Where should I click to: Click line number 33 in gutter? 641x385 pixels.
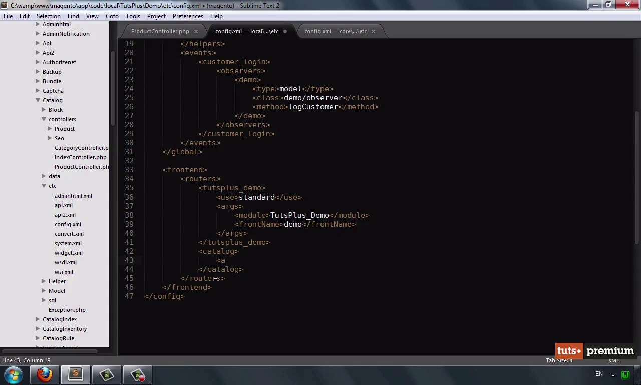pos(129,170)
